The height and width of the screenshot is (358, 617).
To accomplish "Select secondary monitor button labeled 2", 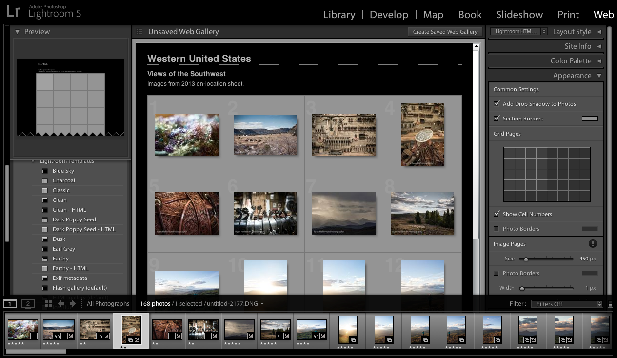I will tap(28, 303).
